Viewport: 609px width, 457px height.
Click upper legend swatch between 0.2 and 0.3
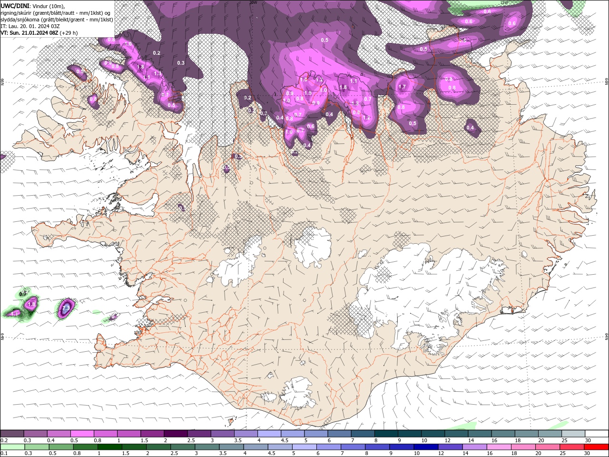point(12,434)
